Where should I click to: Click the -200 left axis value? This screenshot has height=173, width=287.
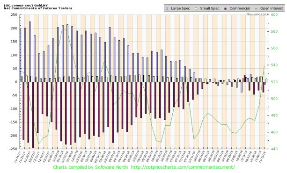[13, 136]
